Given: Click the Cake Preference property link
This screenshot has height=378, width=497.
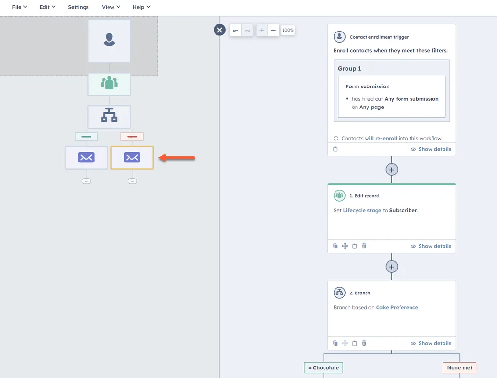Looking at the screenshot, I should click(397, 308).
